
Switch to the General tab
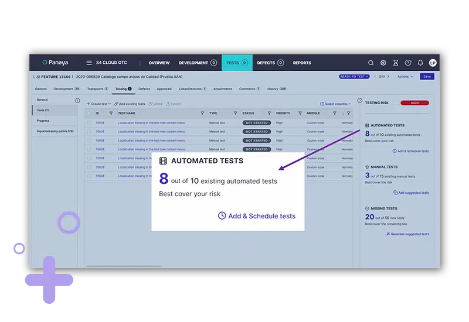tap(40, 89)
